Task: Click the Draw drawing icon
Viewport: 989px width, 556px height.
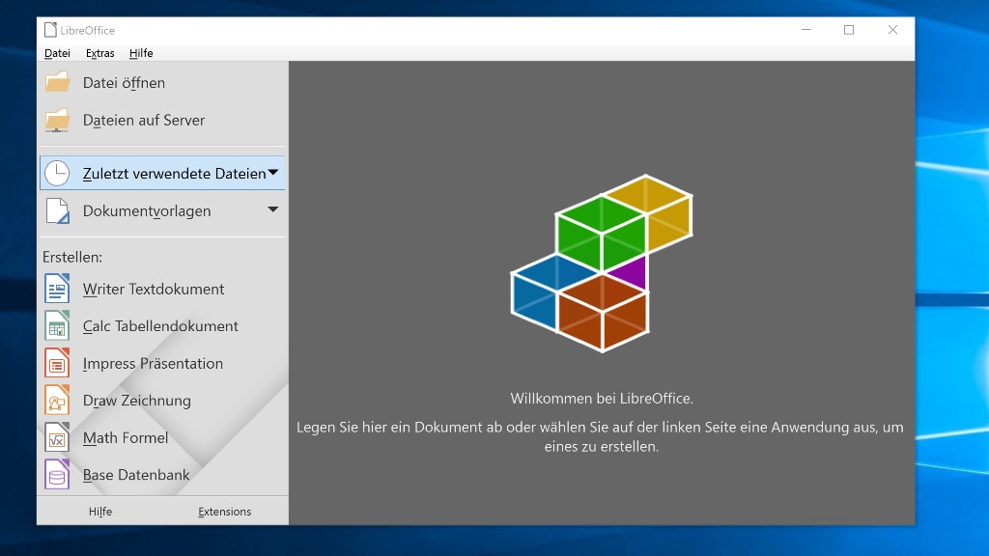Action: 57,401
